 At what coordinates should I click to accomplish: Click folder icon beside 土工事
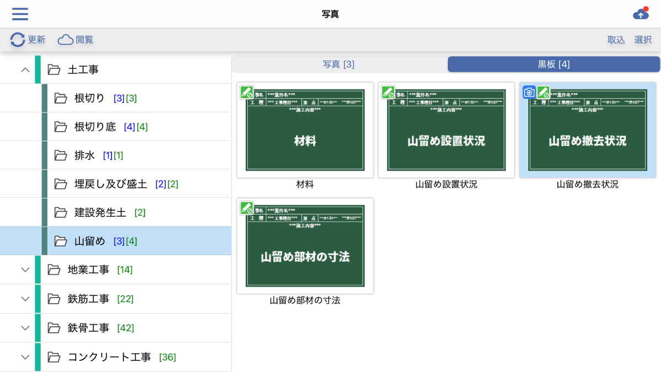(x=54, y=69)
